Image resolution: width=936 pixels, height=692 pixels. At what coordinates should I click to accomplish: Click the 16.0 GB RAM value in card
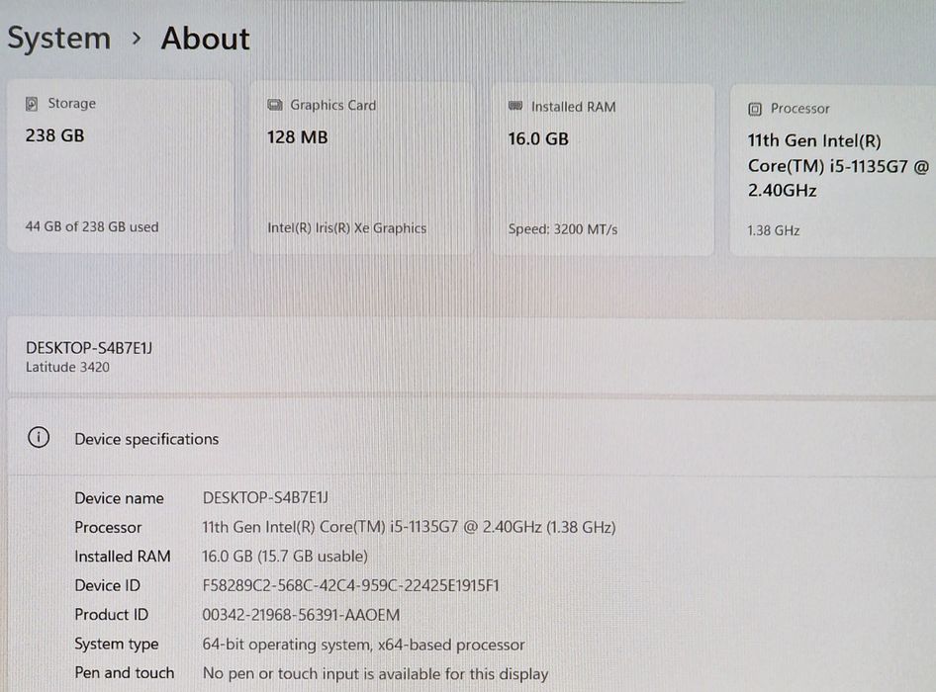coord(538,139)
